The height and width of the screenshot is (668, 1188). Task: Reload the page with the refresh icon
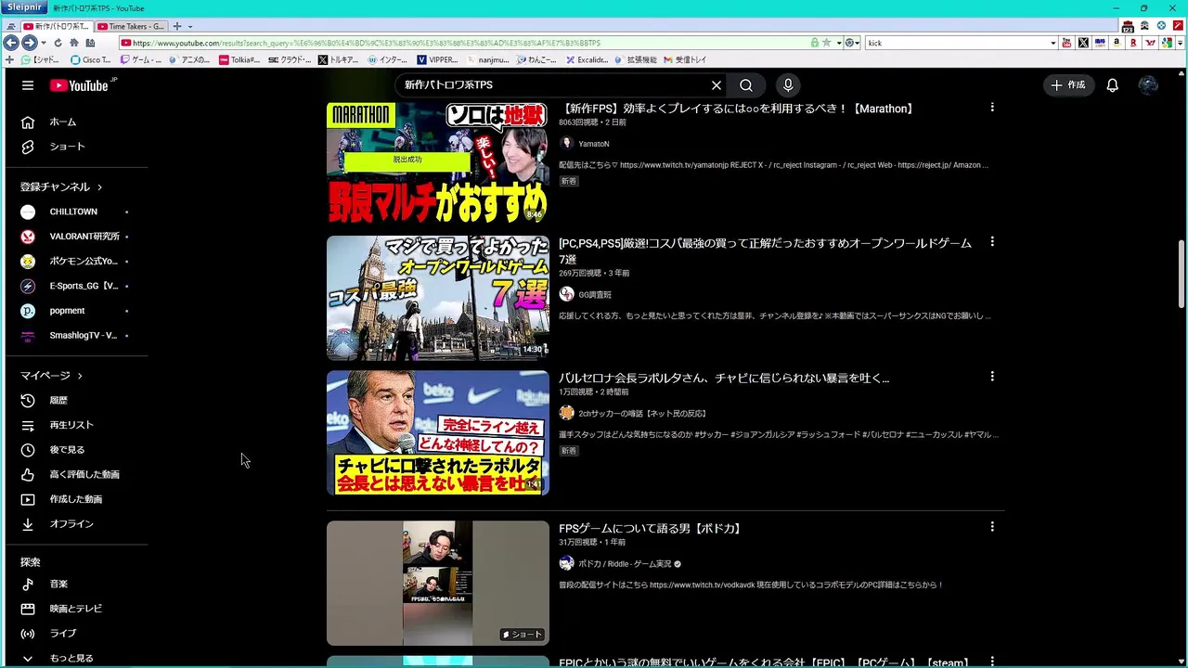[58, 43]
